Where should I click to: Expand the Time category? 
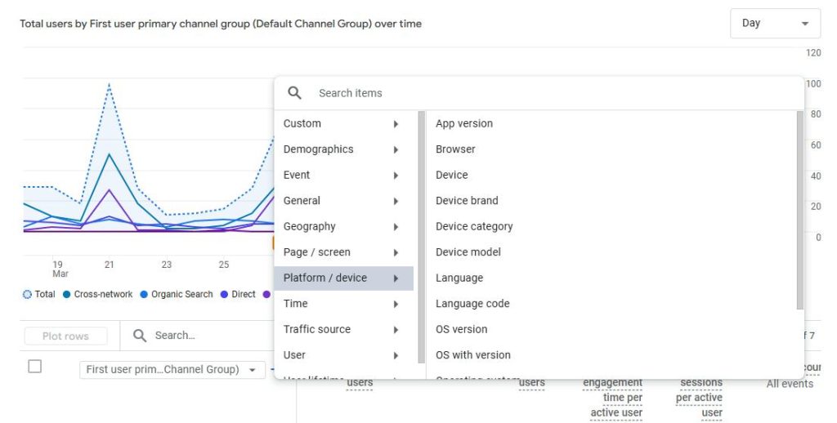pyautogui.click(x=344, y=304)
